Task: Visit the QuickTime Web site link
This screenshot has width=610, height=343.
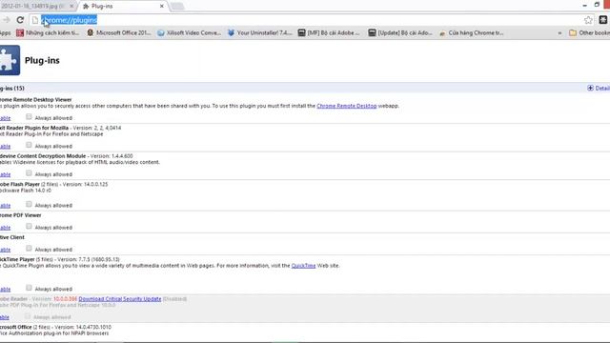Action: pos(303,266)
